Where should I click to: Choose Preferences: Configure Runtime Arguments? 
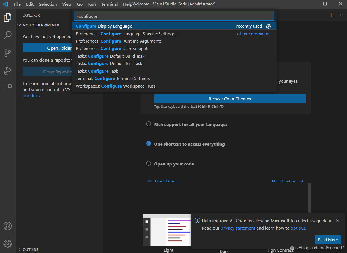click(x=174, y=41)
